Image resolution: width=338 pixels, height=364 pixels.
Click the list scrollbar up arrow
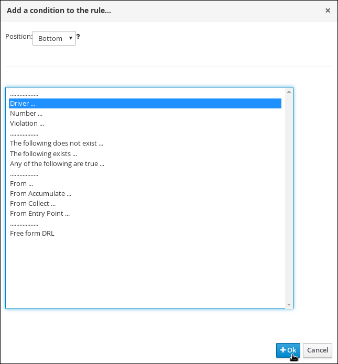289,92
